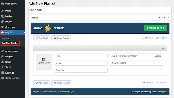The height and width of the screenshot is (98, 174).
Task: Click the bottom Add Track button
Action: [42, 83]
